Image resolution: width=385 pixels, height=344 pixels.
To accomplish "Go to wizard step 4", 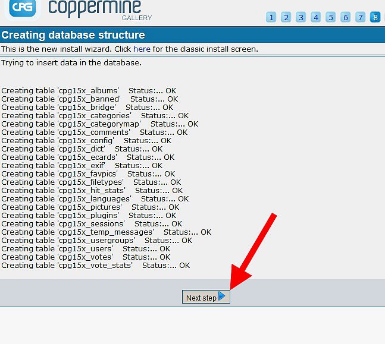I will point(316,17).
